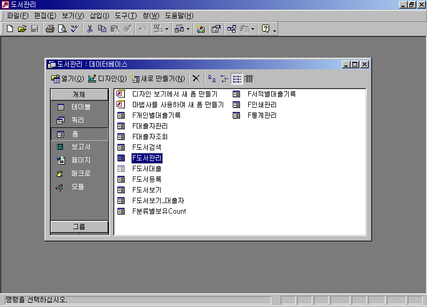This screenshot has height=307, width=427.
Task: Select 폼 in the objects pane
Action: coord(79,134)
